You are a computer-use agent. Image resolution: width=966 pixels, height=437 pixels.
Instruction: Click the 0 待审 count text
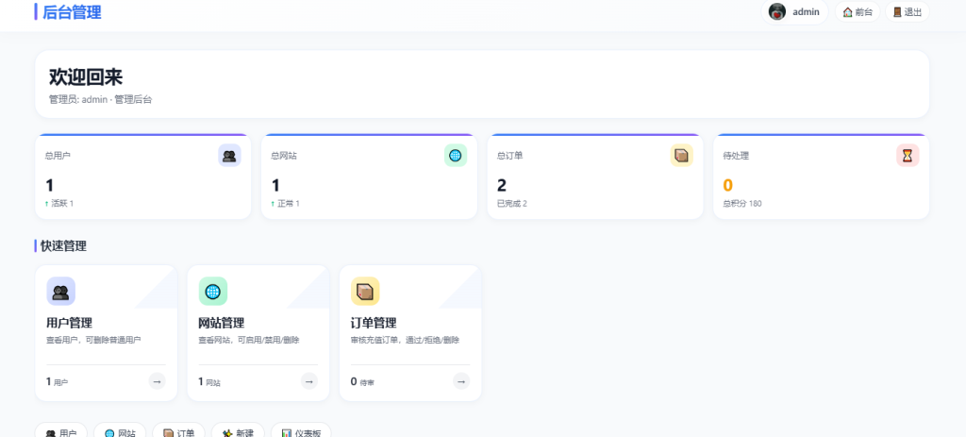tap(362, 382)
